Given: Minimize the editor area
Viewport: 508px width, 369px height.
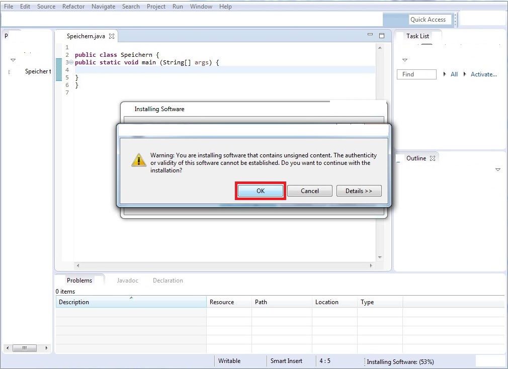Looking at the screenshot, I should click(370, 35).
